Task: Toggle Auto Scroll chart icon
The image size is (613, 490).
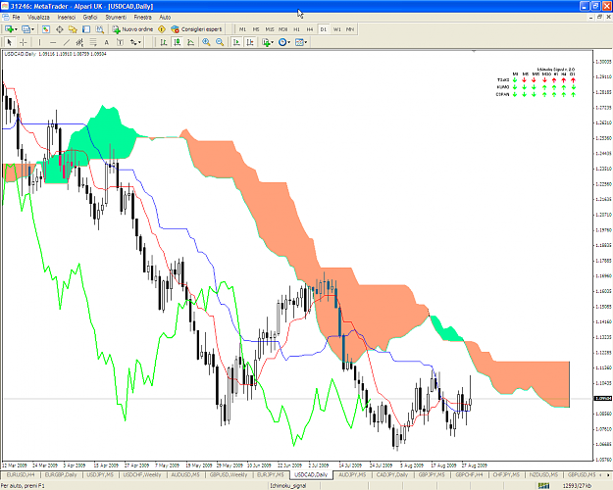Action: pos(236,42)
